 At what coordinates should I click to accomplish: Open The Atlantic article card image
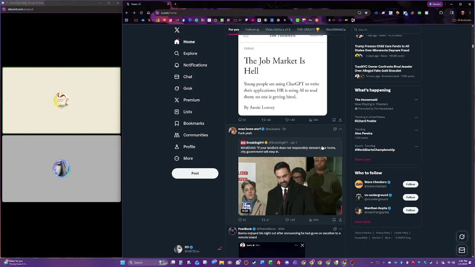coord(282,75)
